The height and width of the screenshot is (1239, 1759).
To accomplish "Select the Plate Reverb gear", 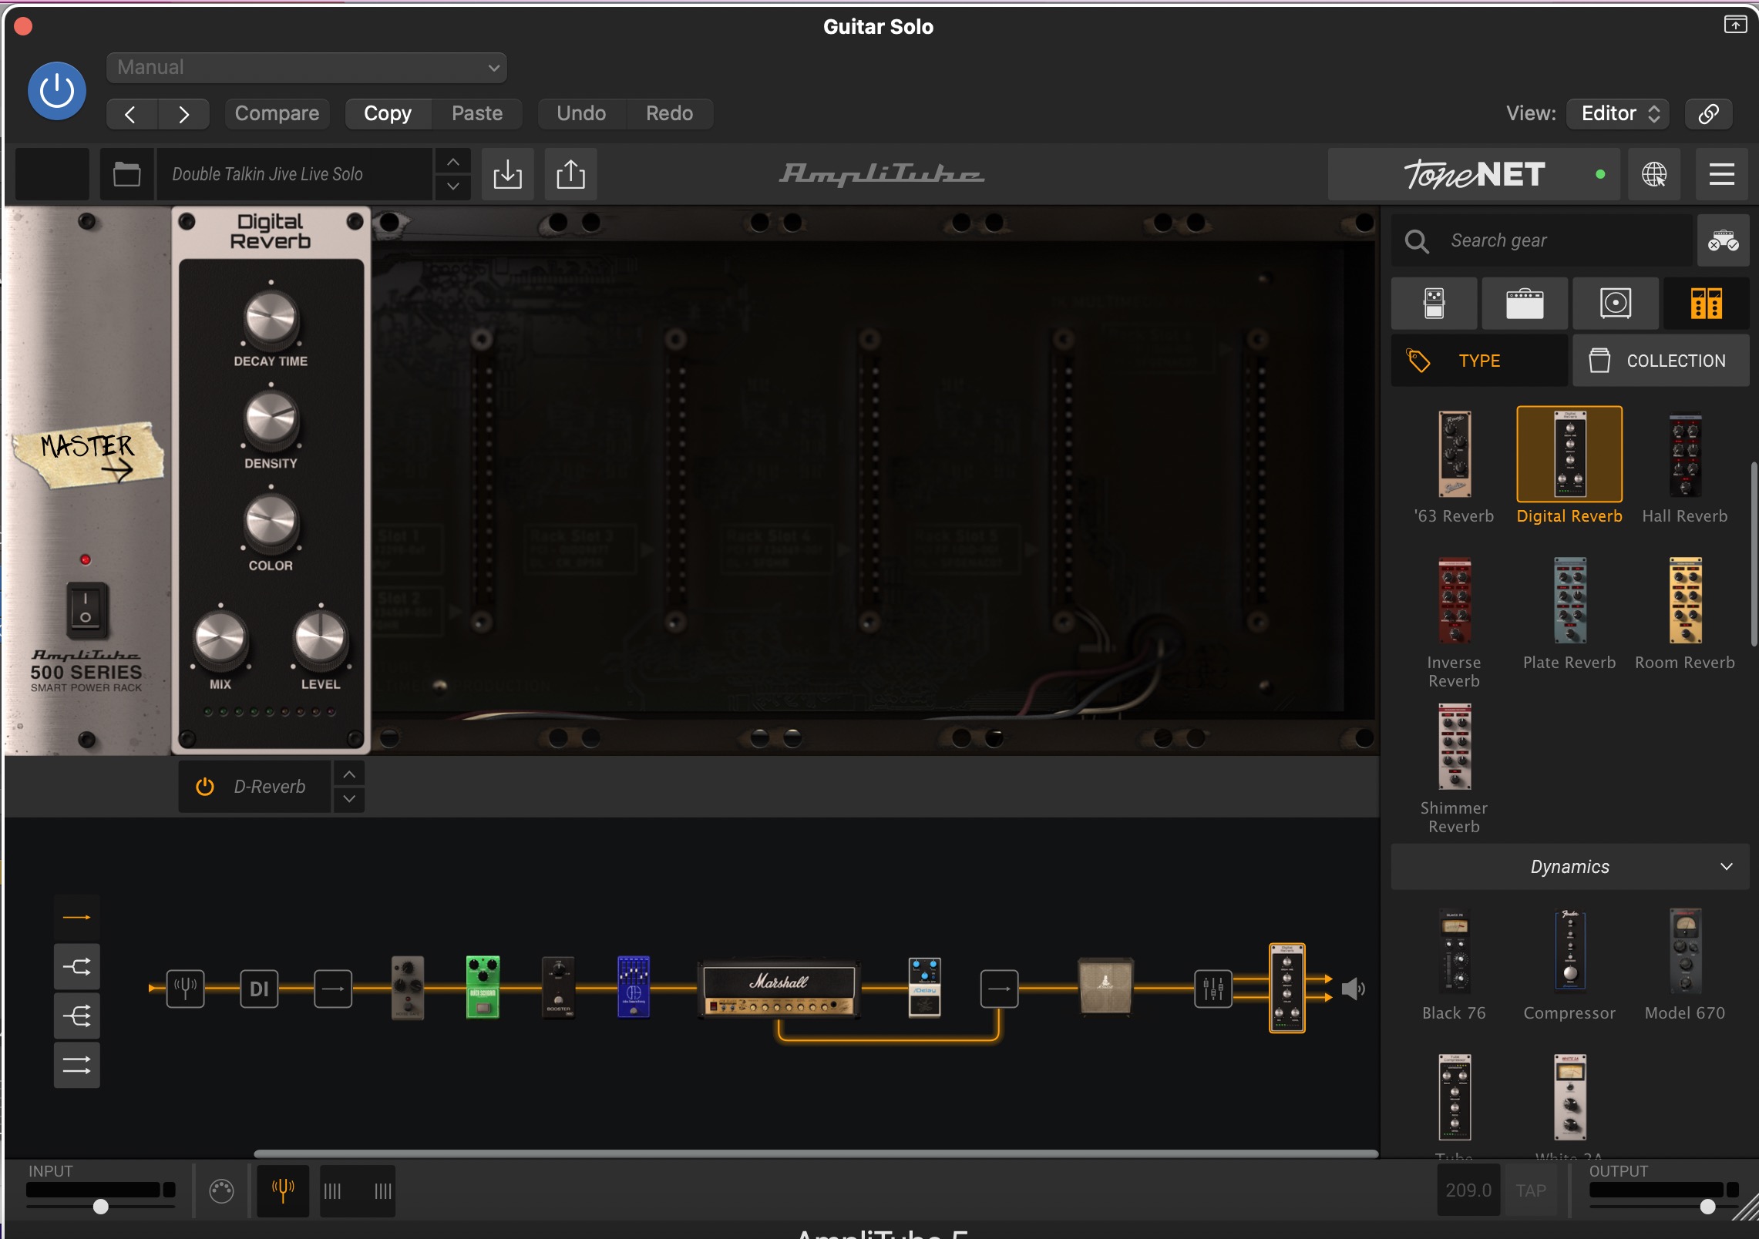I will click(x=1569, y=613).
